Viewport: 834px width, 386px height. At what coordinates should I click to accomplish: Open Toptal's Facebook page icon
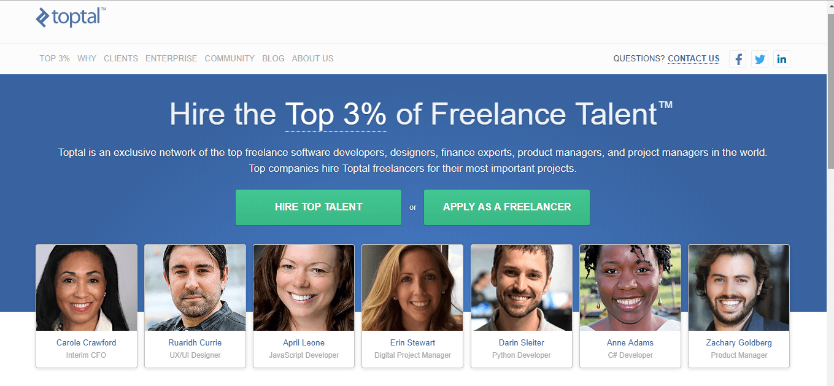738,59
